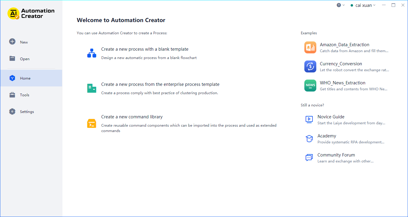
Task: Open the Academy link
Action: tap(327, 136)
